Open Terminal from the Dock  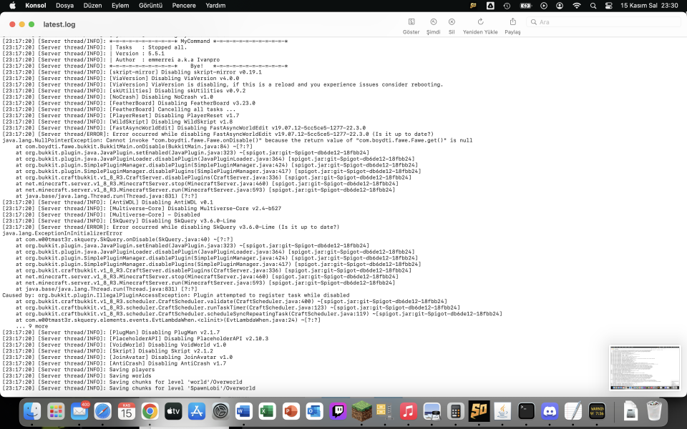(x=526, y=412)
